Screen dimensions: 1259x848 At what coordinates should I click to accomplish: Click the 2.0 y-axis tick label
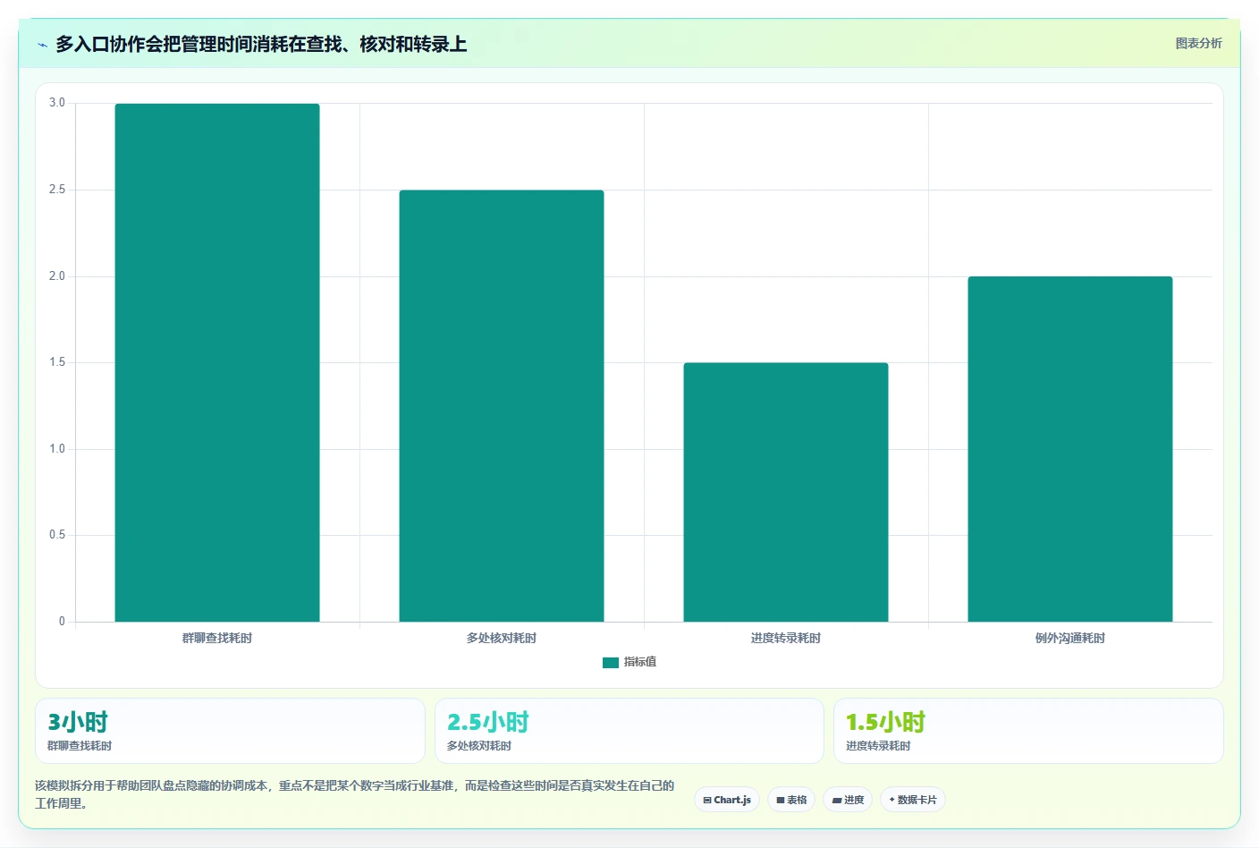click(57, 276)
